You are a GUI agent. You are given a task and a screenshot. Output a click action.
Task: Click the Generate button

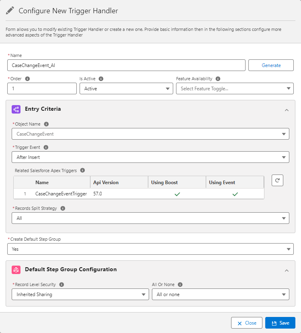point(271,65)
